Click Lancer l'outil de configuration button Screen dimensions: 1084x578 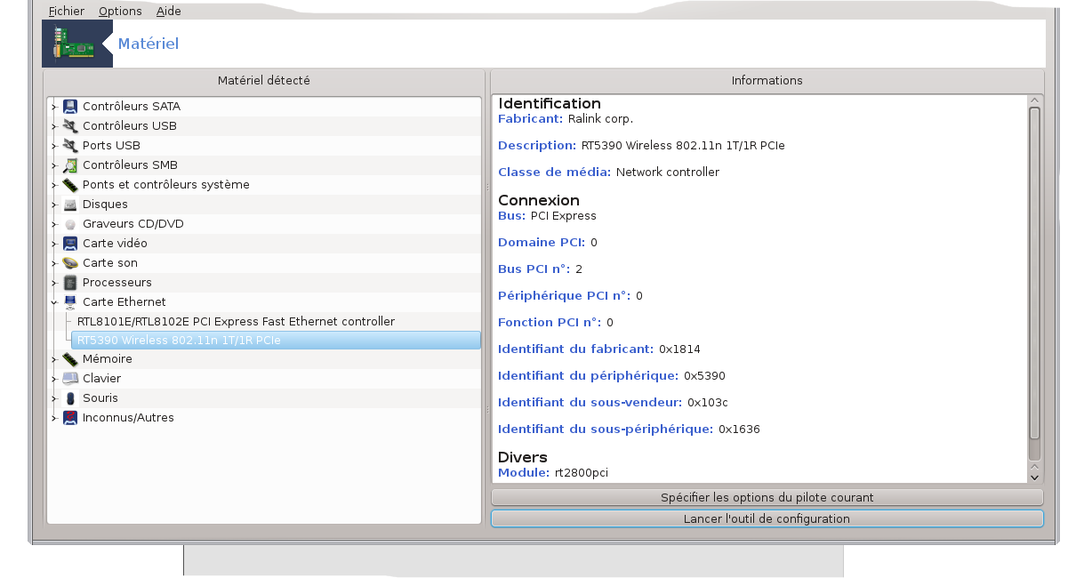coord(767,518)
